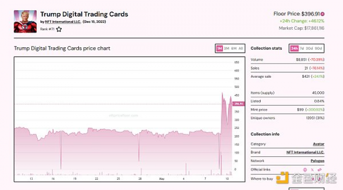Open the Avatar category link
This screenshot has height=190, width=343.
(x=318, y=144)
